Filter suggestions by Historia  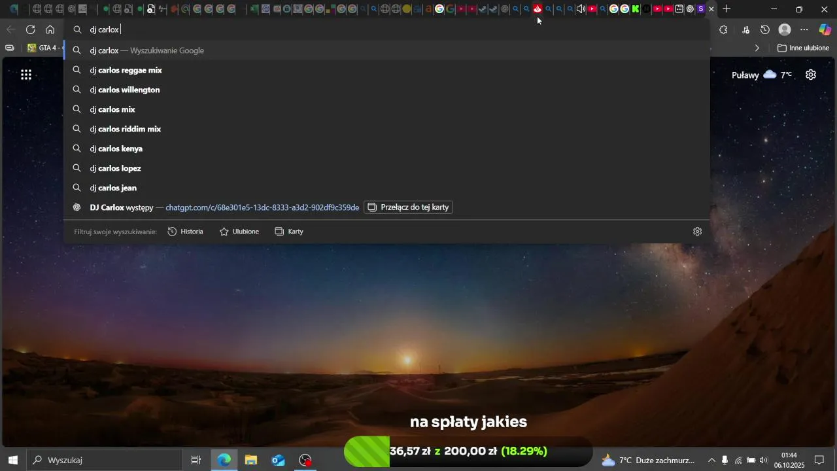185,232
